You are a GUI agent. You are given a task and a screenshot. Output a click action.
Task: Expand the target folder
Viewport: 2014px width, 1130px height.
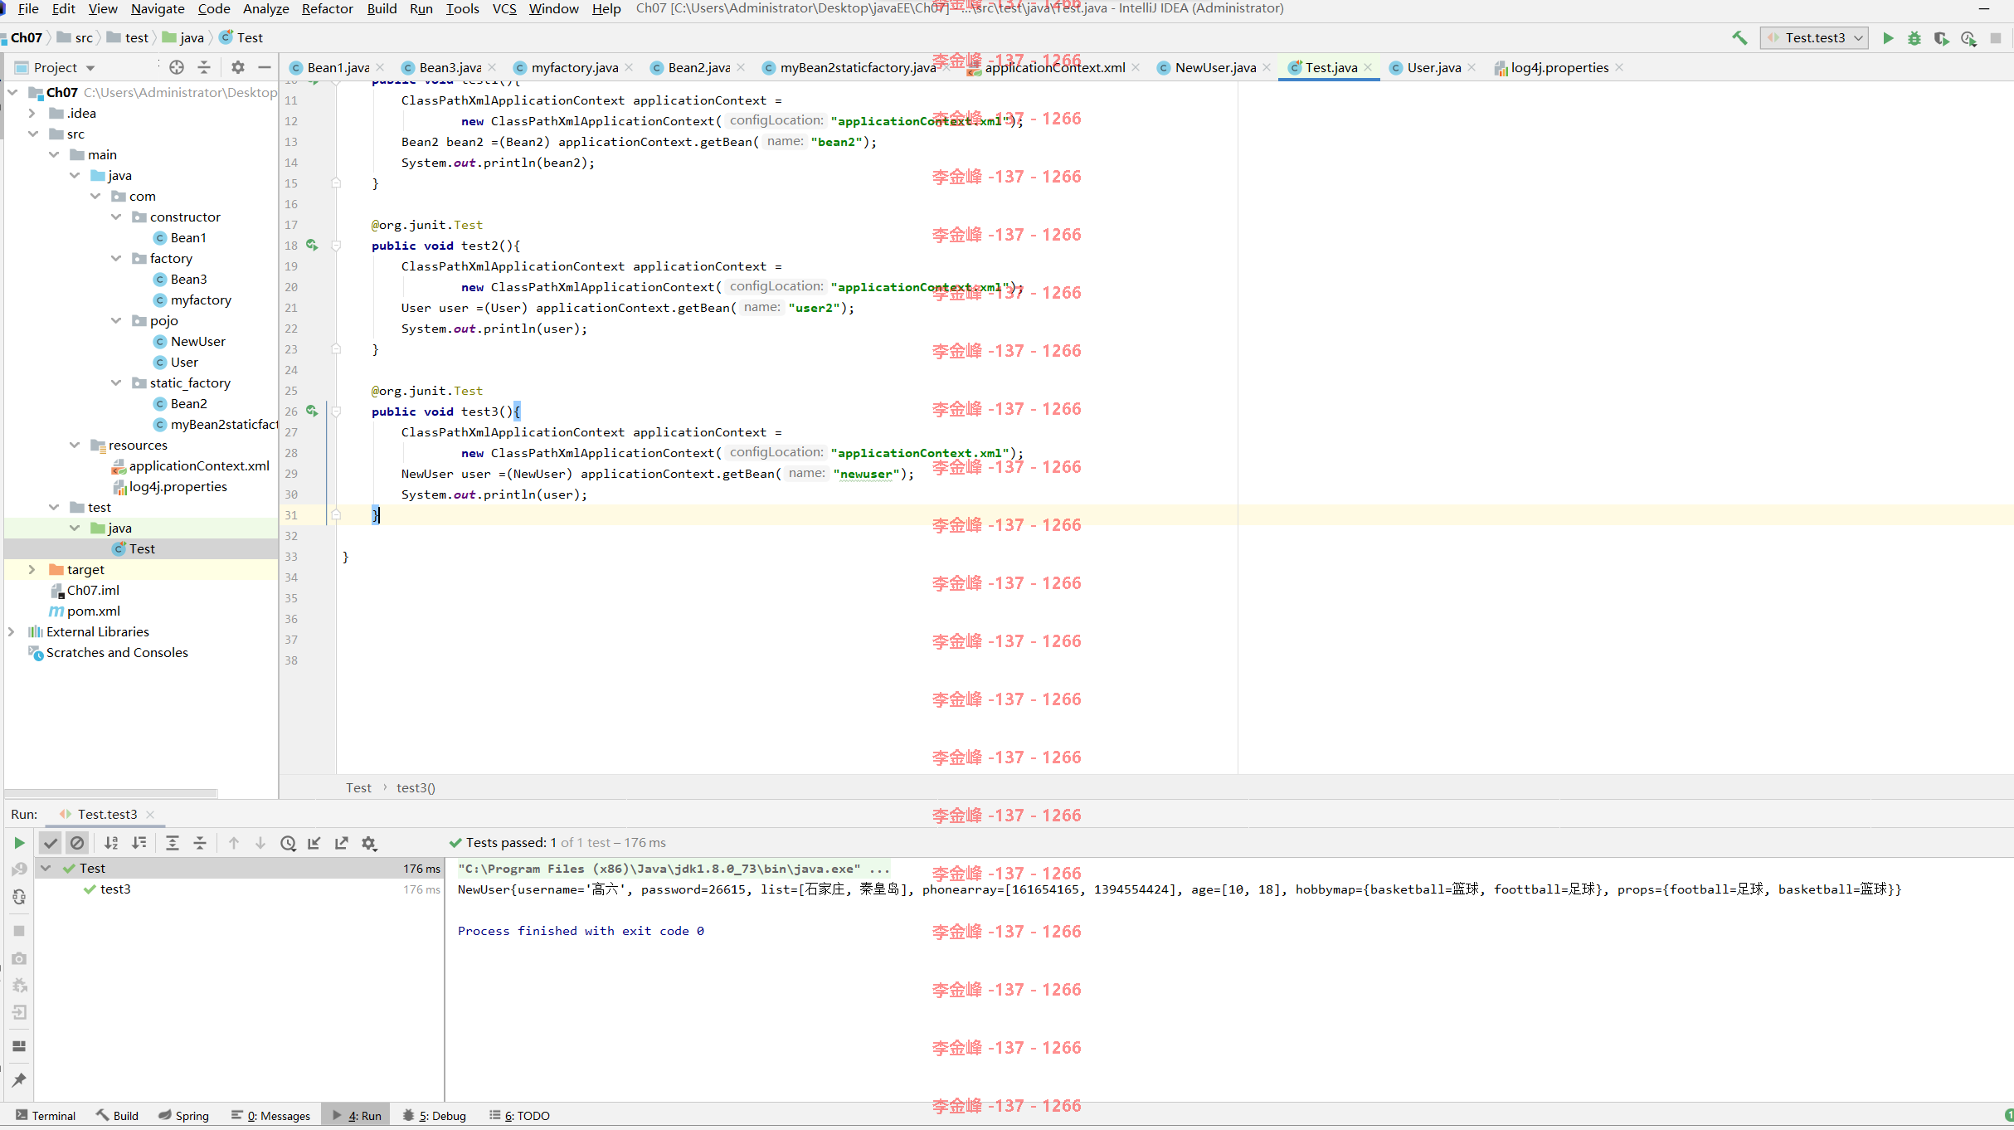pos(32,569)
